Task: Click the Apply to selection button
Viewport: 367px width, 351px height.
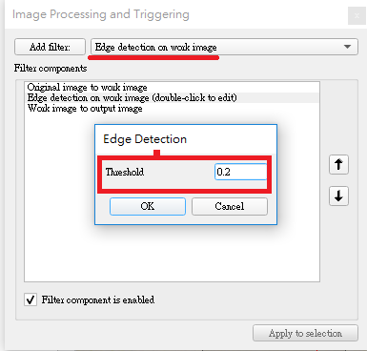Action: tap(305, 333)
